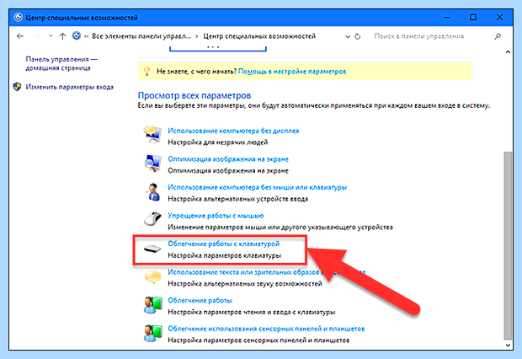This screenshot has width=522, height=359.
Task: Click the Ease of Access icon in address bar
Action: coord(77,35)
